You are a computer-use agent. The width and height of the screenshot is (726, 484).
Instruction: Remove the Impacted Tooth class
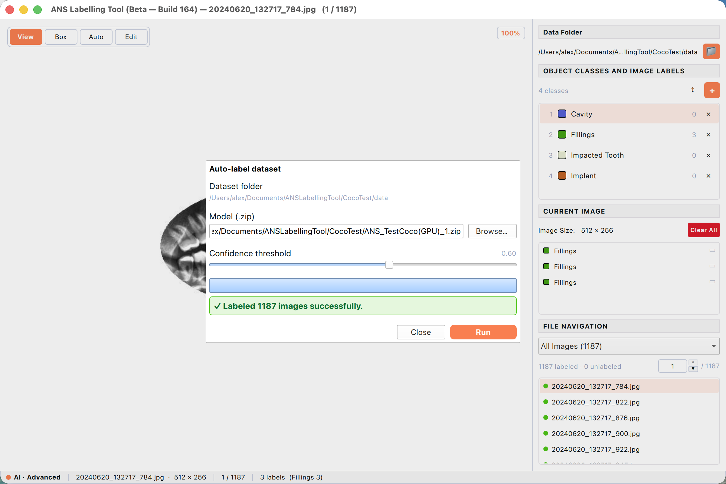coord(708,155)
